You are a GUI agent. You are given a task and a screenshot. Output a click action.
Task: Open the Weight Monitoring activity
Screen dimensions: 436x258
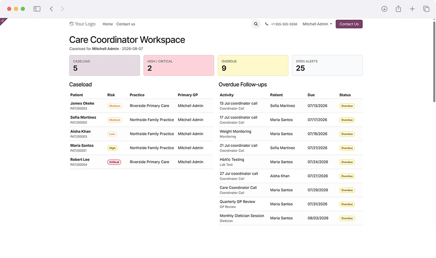click(x=235, y=131)
